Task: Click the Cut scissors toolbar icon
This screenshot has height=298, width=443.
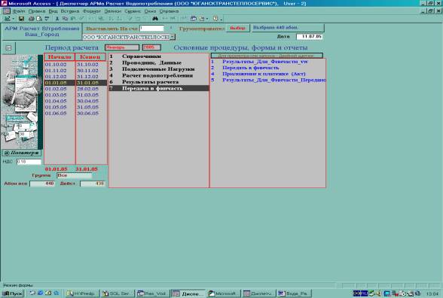Action: point(57,19)
